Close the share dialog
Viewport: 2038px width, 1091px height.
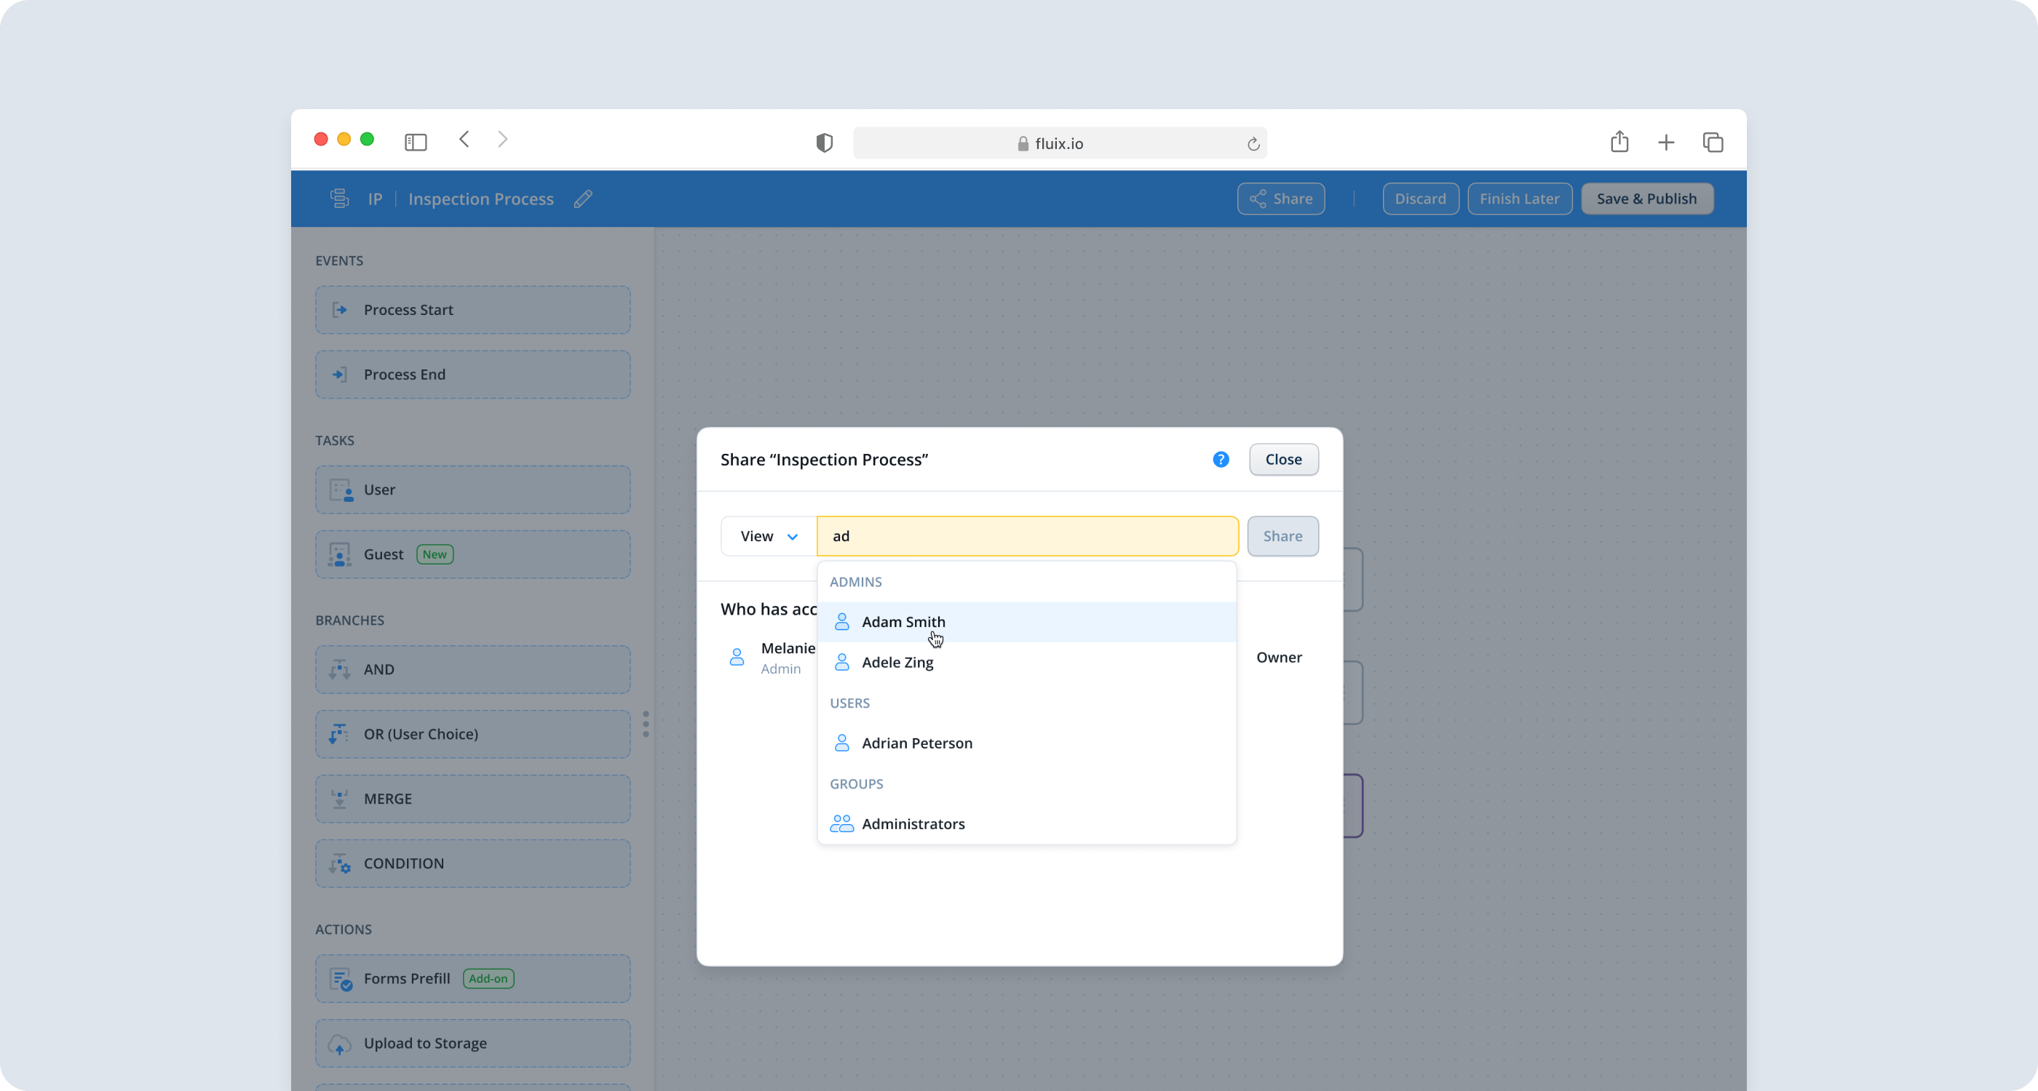(x=1282, y=460)
